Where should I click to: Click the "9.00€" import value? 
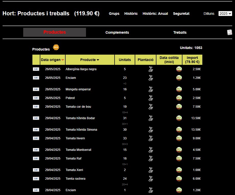(197, 138)
